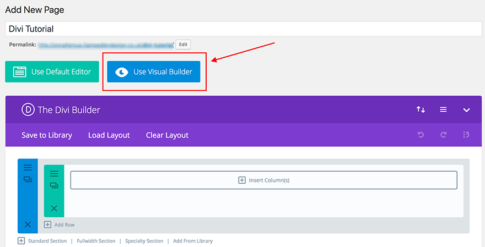The image size is (485, 247).
Task: Delete the blue section with X
Action: click(28, 224)
